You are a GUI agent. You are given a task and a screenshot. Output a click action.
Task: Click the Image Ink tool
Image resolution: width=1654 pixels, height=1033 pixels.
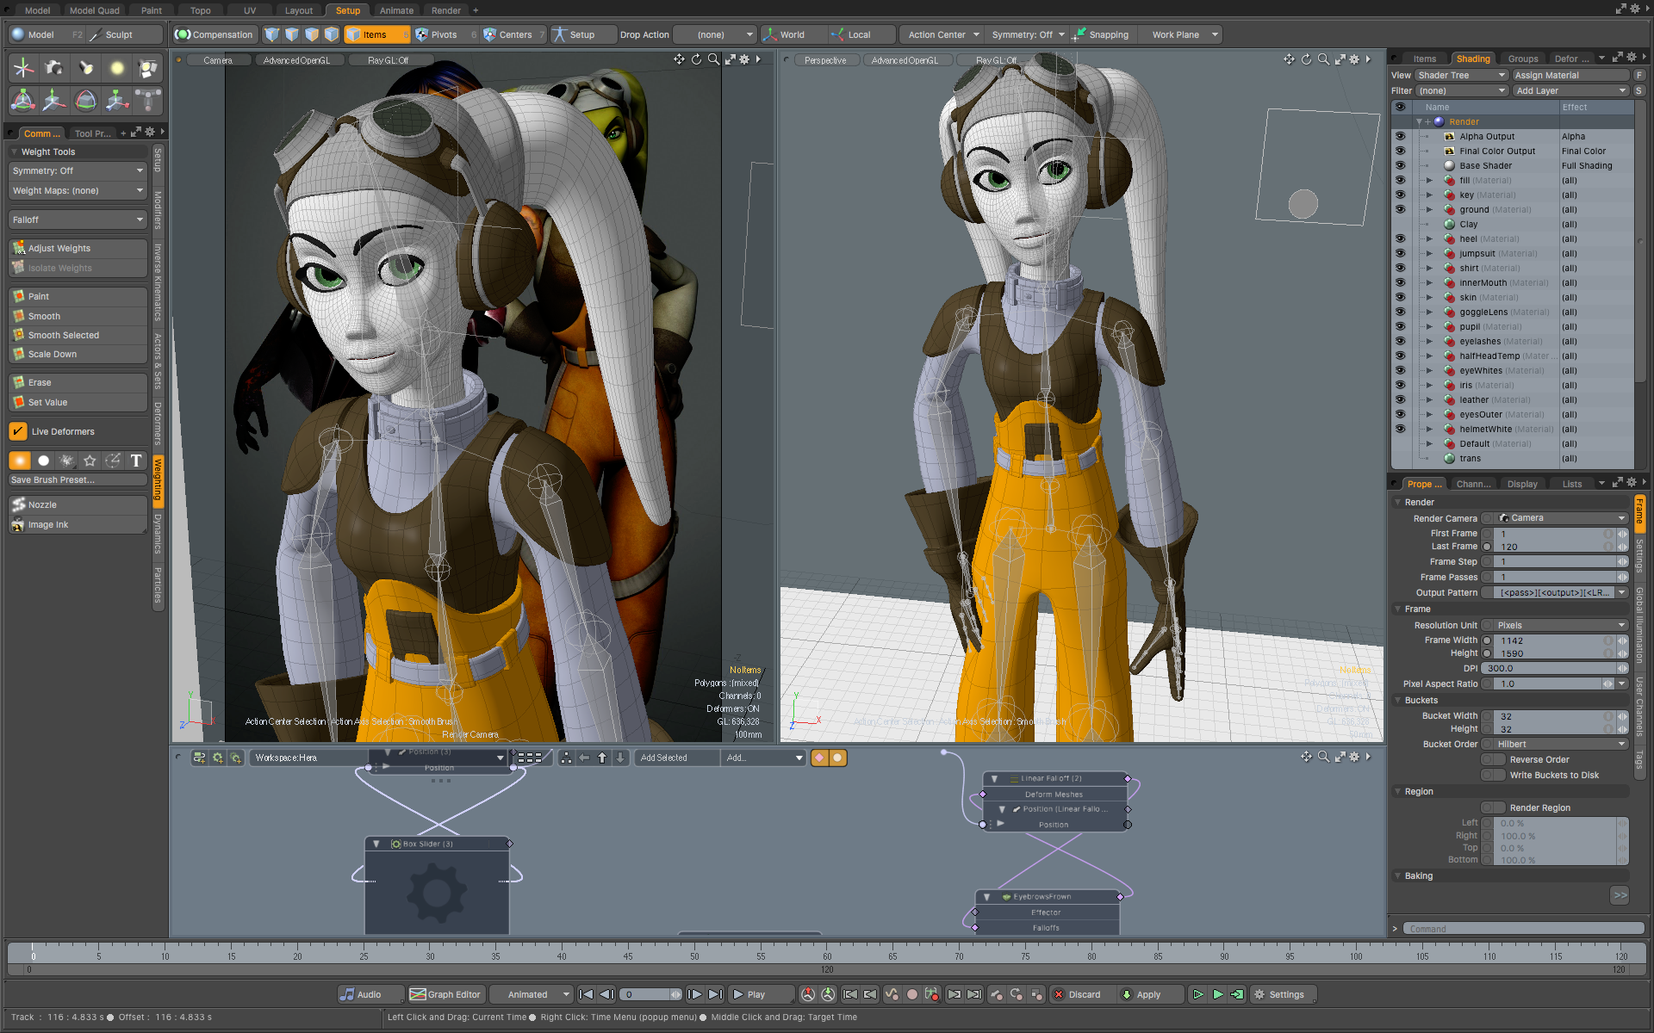click(x=78, y=524)
